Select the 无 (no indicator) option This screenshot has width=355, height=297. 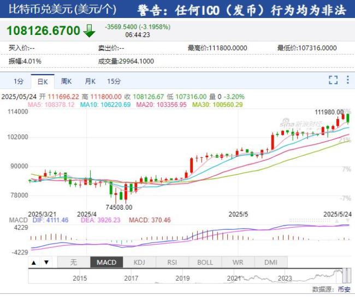coord(74,263)
